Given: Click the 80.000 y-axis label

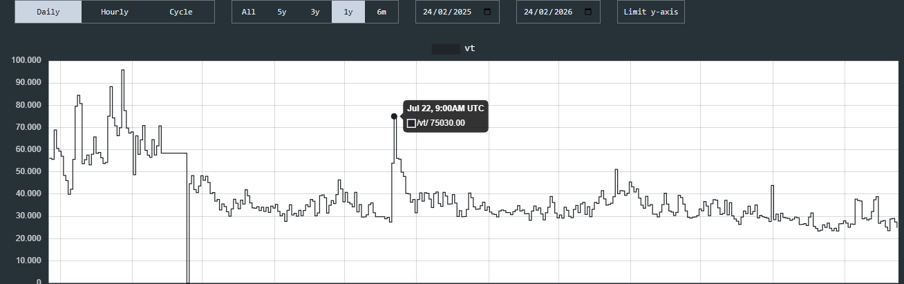Looking at the screenshot, I should 28,104.
